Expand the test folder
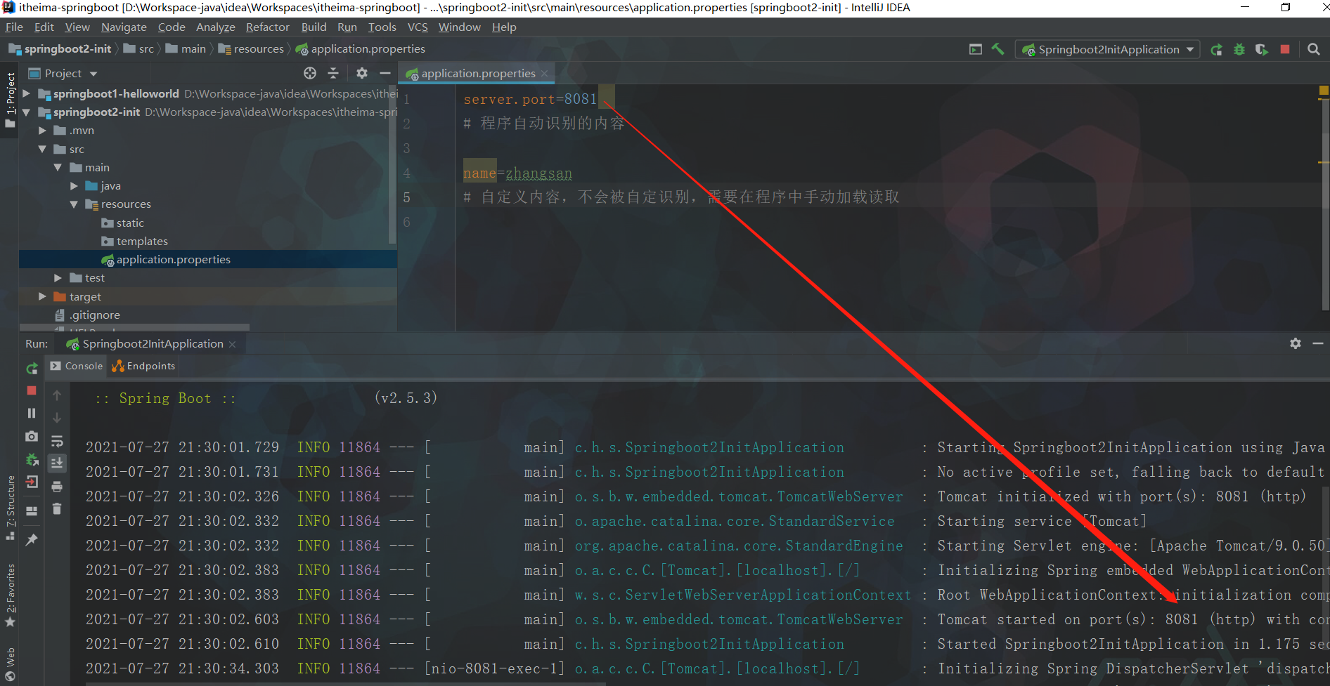This screenshot has height=686, width=1330. click(58, 278)
